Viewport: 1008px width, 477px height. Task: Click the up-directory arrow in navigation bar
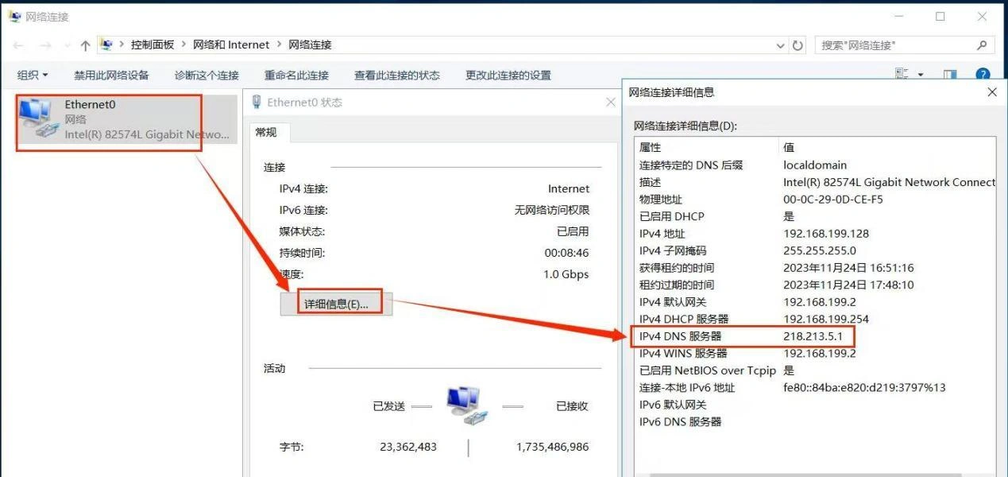(85, 45)
